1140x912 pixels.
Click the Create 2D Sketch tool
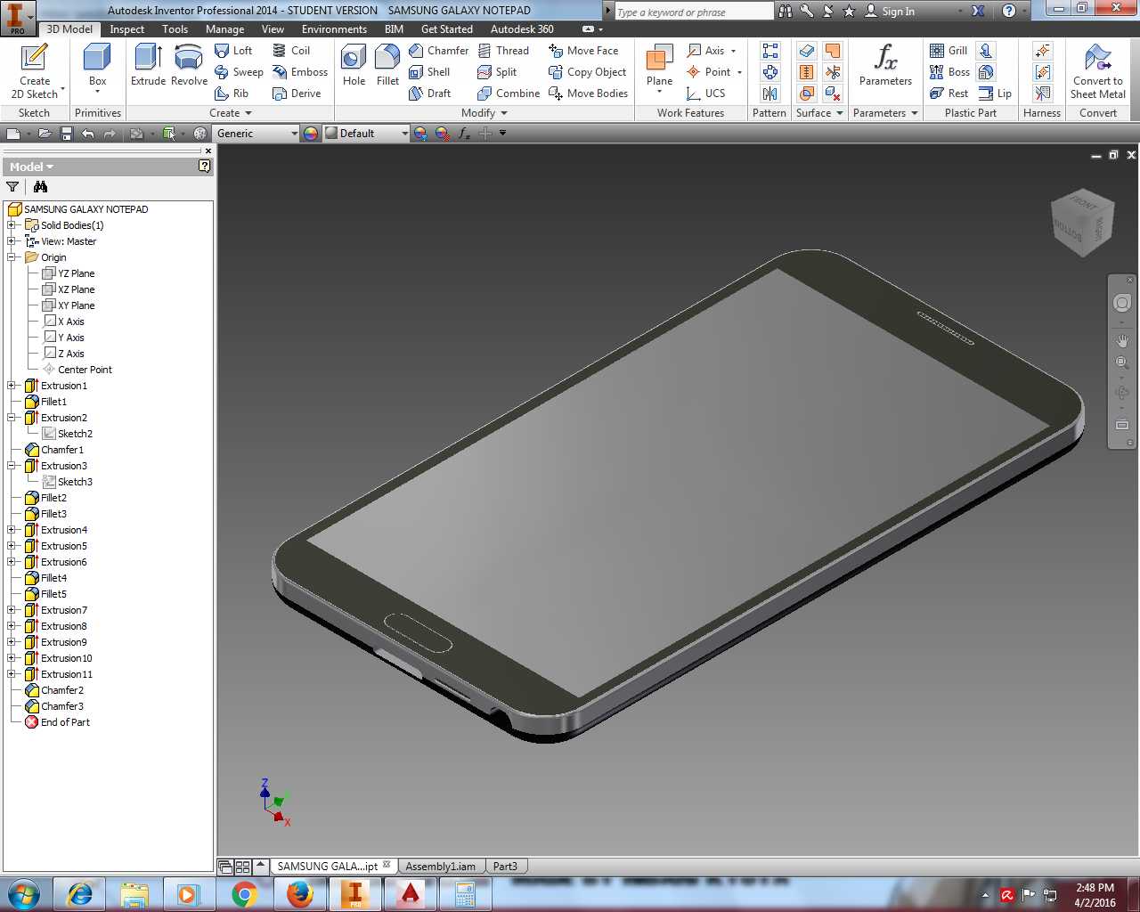(35, 70)
